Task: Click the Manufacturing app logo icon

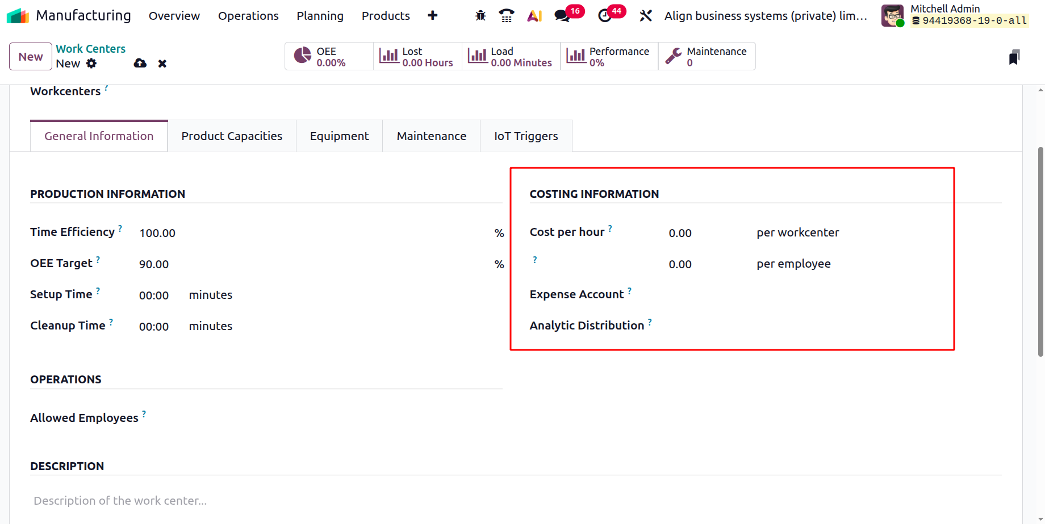Action: (x=18, y=16)
